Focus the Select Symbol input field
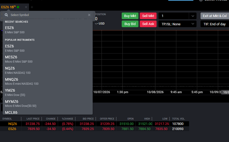 [x=48, y=15]
